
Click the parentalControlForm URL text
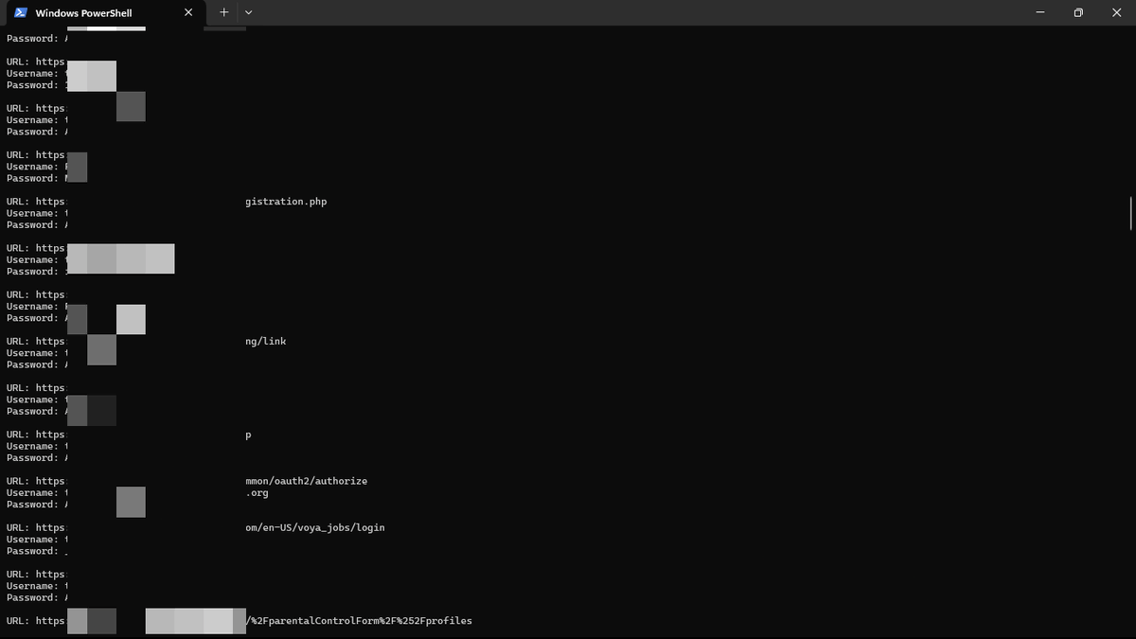359,621
